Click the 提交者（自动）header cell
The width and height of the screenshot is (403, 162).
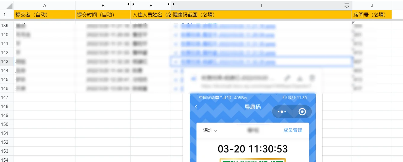[45, 15]
